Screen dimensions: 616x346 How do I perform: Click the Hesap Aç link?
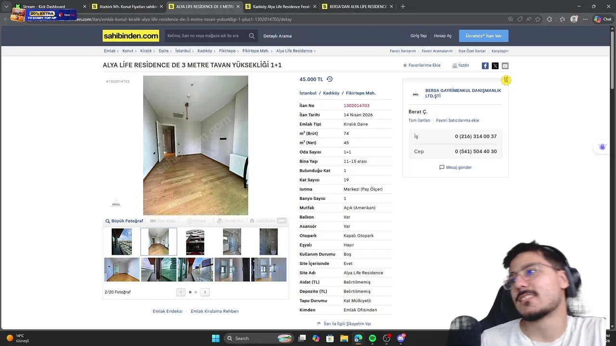pyautogui.click(x=443, y=36)
